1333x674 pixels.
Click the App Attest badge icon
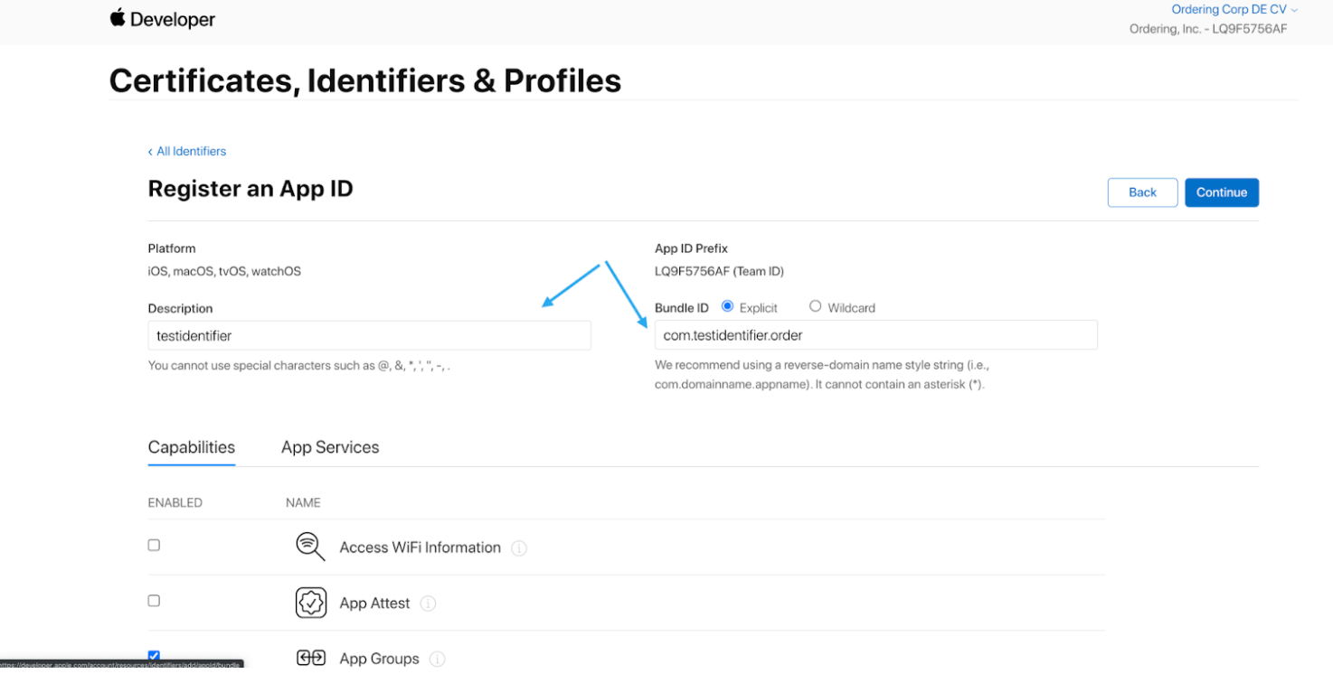pyautogui.click(x=311, y=603)
